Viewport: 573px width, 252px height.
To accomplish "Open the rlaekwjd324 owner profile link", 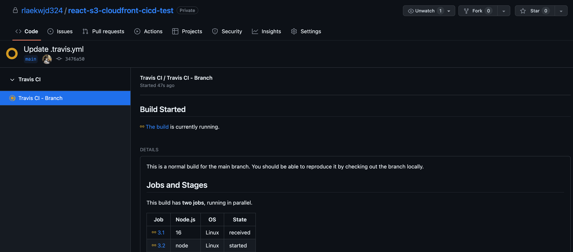I will coord(42,11).
